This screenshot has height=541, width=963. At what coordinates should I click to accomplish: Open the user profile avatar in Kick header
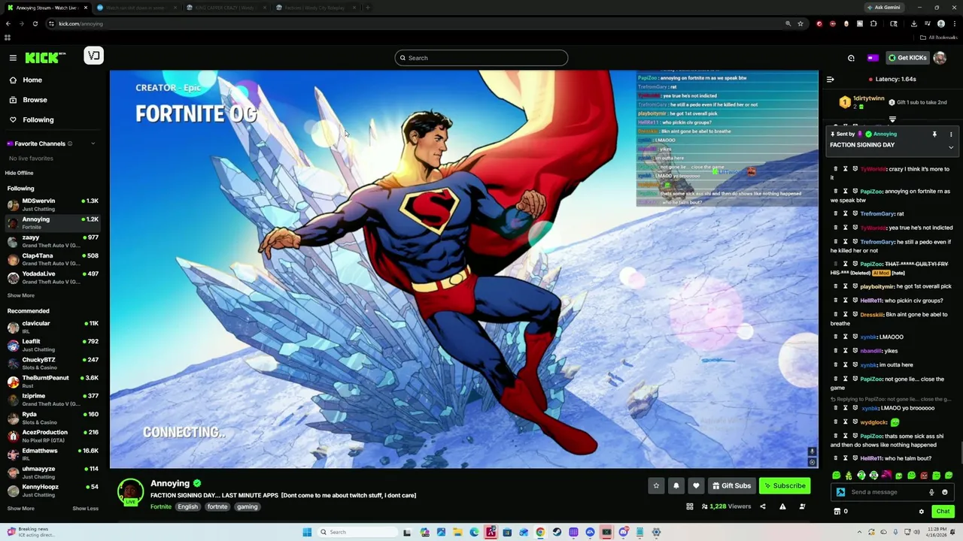point(940,58)
